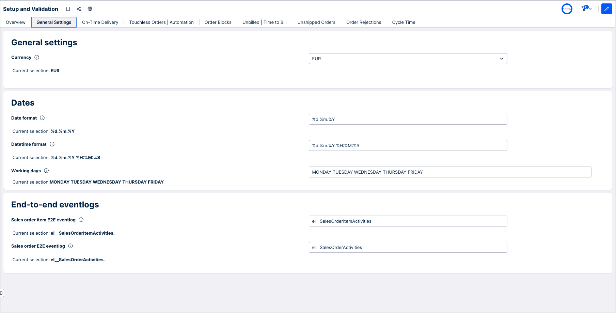Show info icon for Sales order E2E eventlog

(x=70, y=246)
